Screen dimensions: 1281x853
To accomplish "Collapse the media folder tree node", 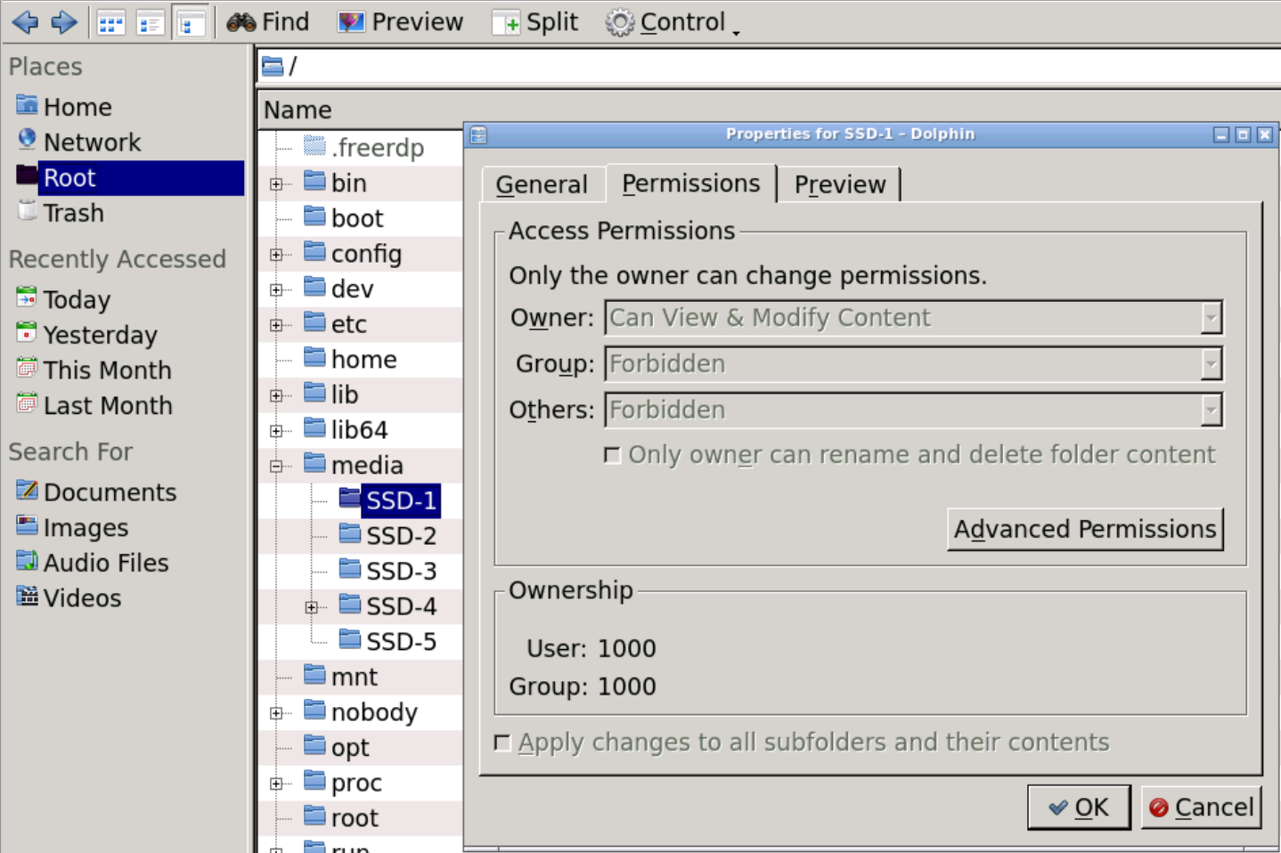I will pyautogui.click(x=276, y=466).
